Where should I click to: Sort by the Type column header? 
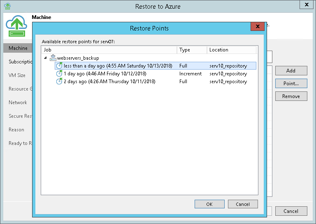pos(192,50)
